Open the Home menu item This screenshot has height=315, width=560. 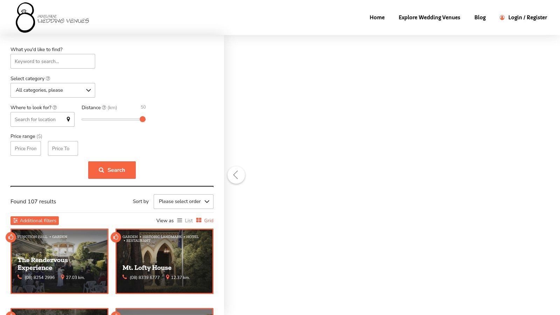tap(377, 17)
